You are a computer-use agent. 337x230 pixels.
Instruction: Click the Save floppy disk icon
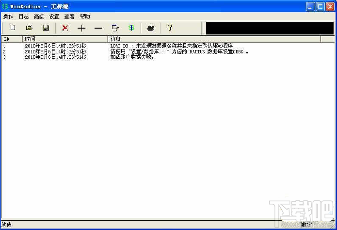(x=46, y=28)
